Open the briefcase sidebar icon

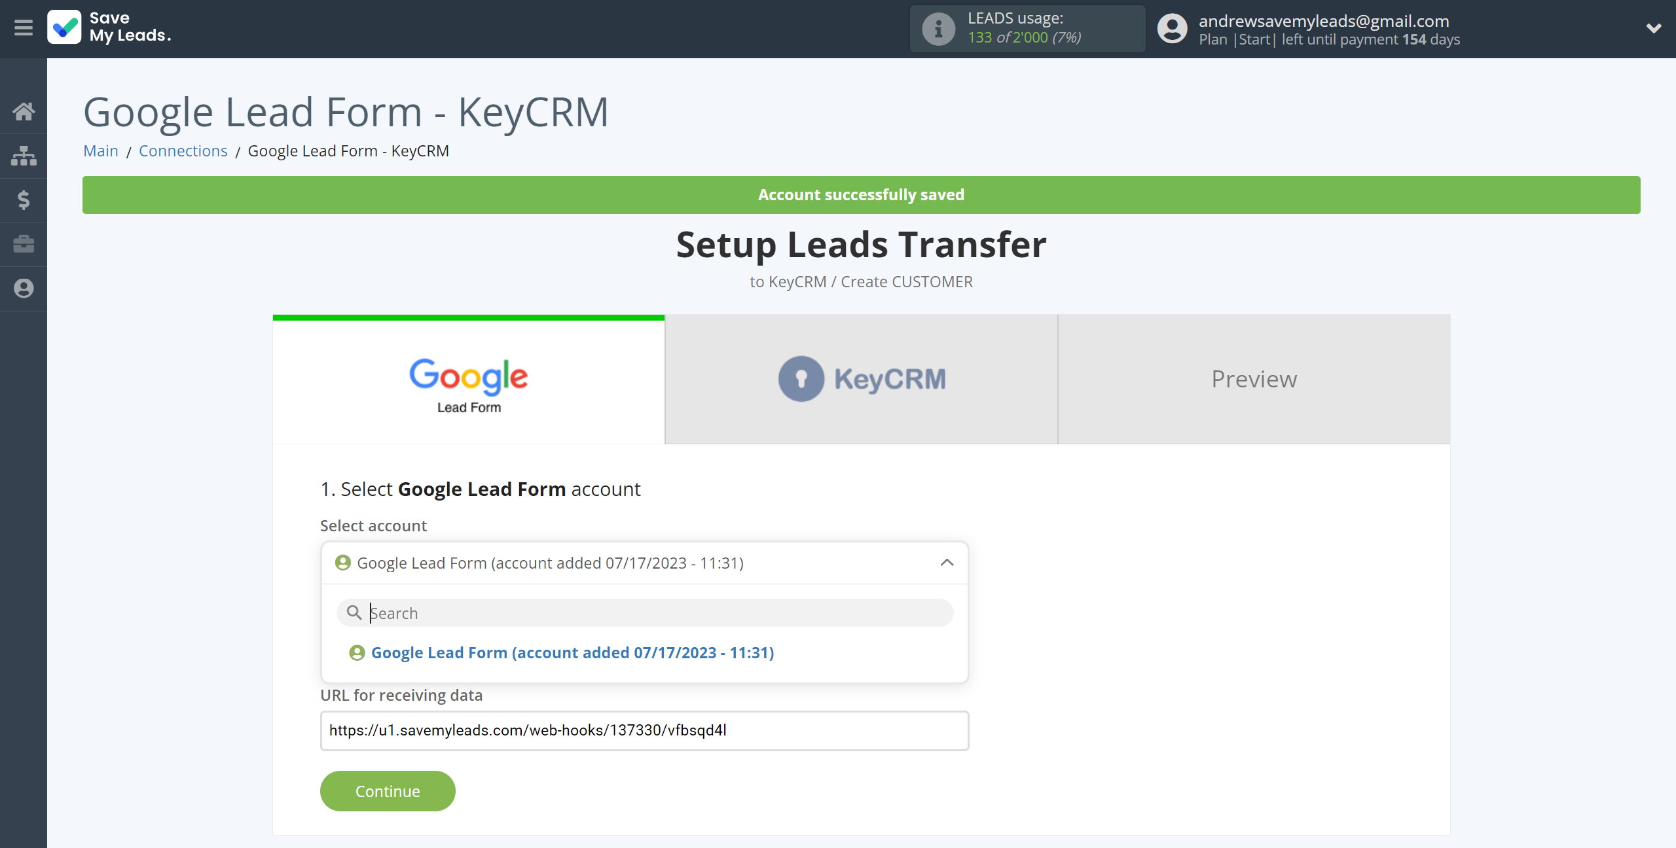coord(24,244)
